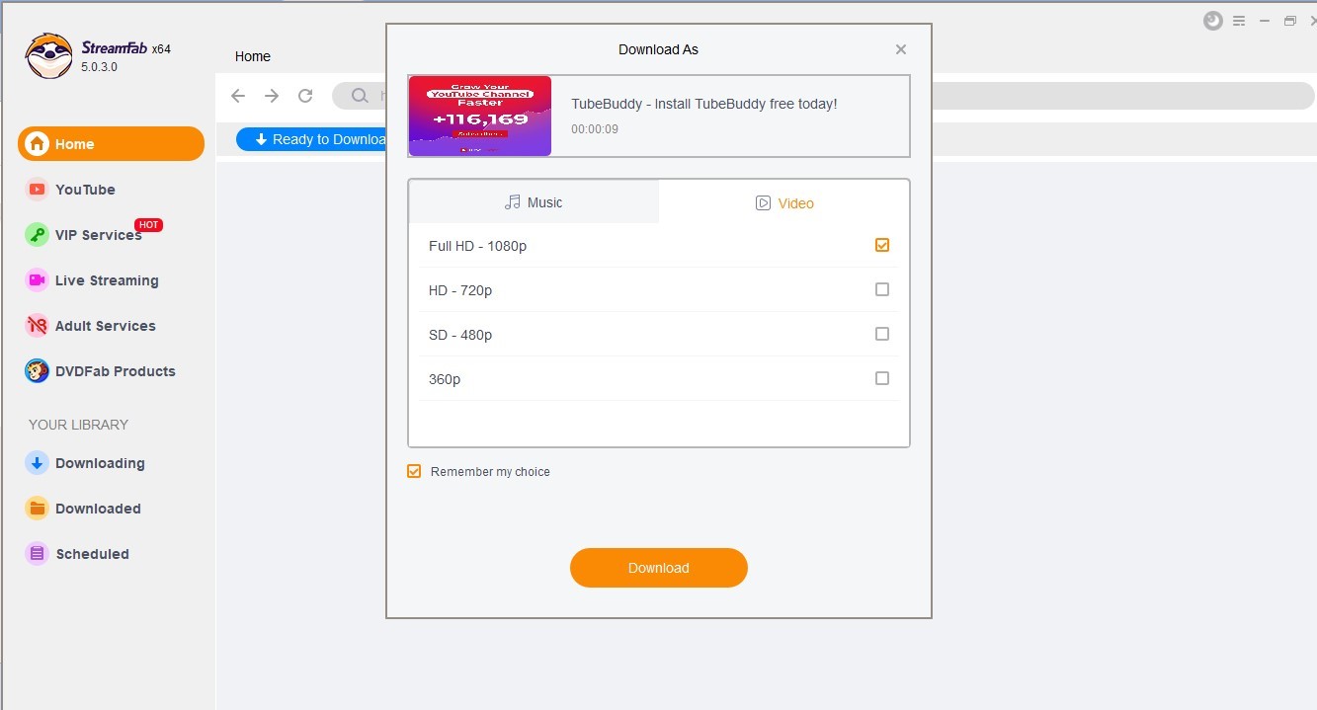Click the "Download As" dialog title

click(x=659, y=49)
